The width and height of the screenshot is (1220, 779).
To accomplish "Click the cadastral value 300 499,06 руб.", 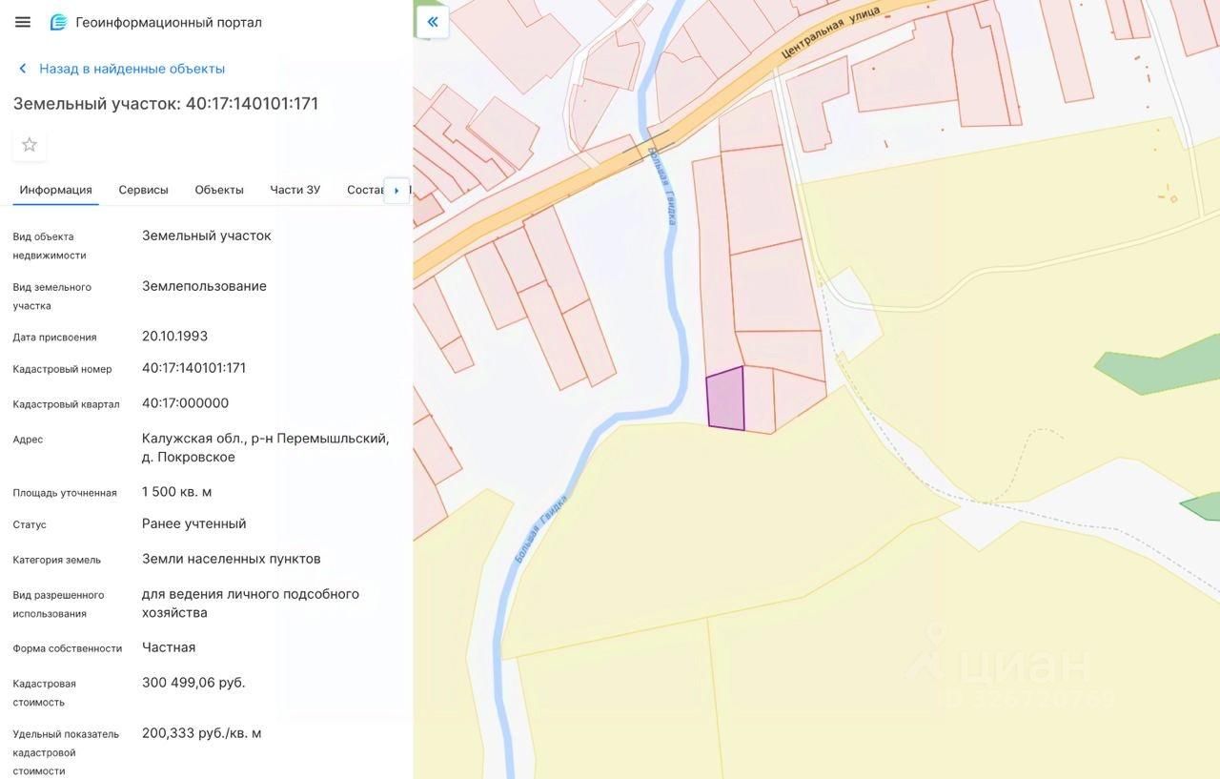I will click(193, 683).
